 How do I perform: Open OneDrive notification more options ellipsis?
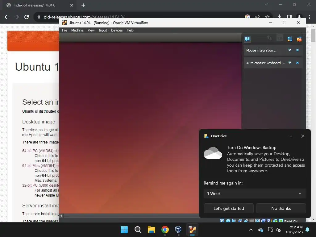[290, 136]
